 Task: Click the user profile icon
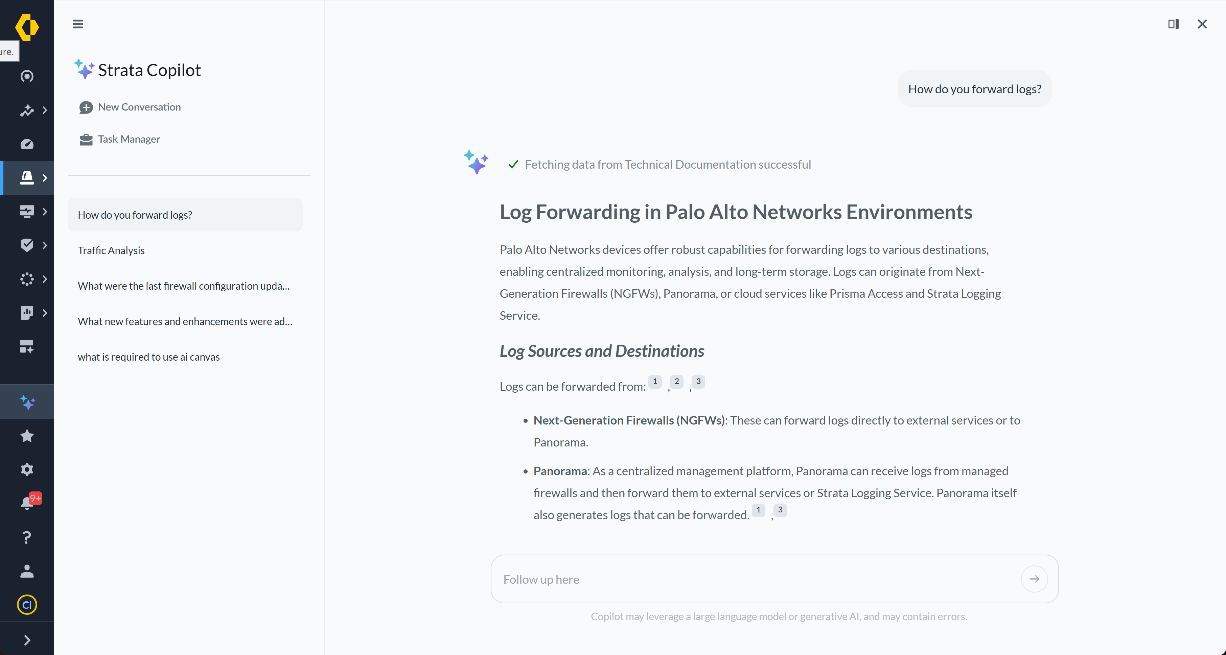[x=27, y=571]
